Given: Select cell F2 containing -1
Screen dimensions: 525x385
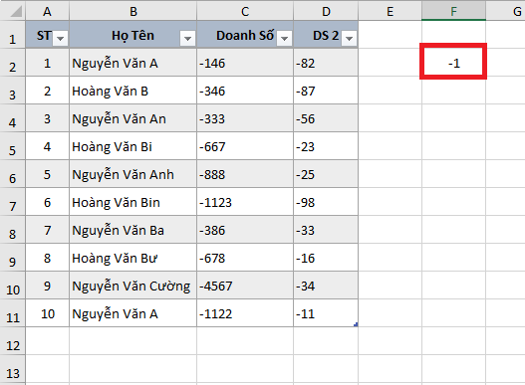Looking at the screenshot, I should coord(453,63).
